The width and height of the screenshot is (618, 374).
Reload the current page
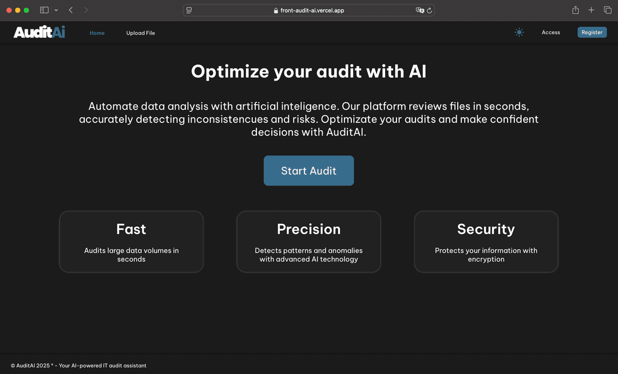coord(429,10)
